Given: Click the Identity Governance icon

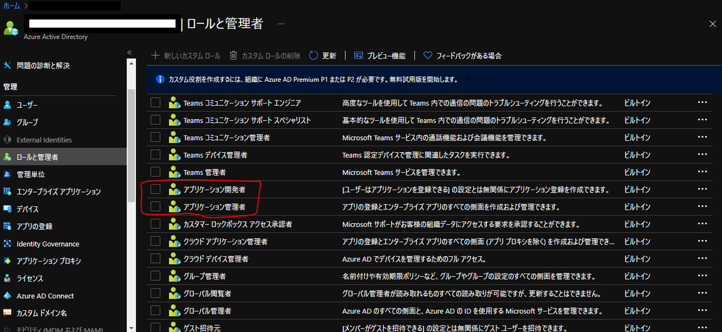Looking at the screenshot, I should pos(7,244).
